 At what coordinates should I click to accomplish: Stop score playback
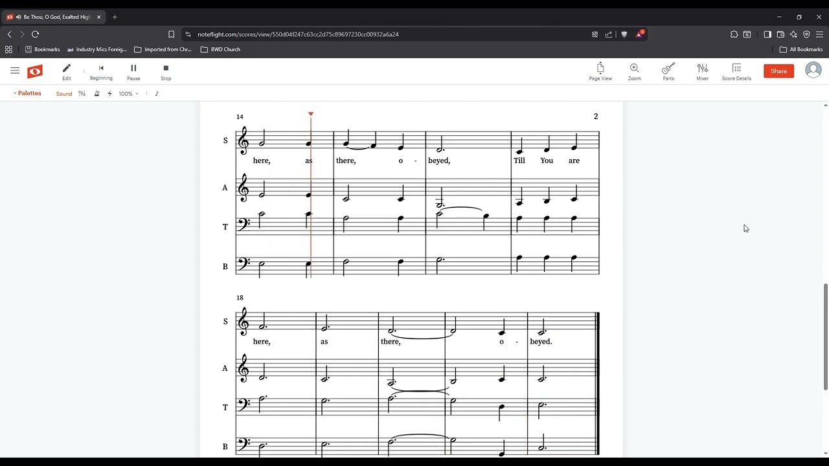pos(166,71)
